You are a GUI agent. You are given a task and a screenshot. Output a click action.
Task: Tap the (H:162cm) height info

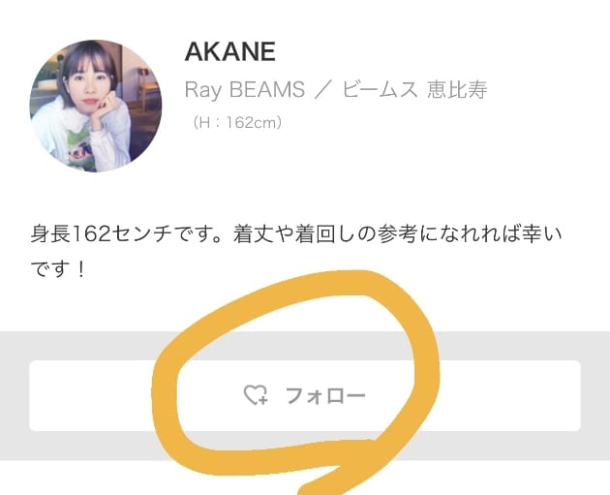coord(237,123)
